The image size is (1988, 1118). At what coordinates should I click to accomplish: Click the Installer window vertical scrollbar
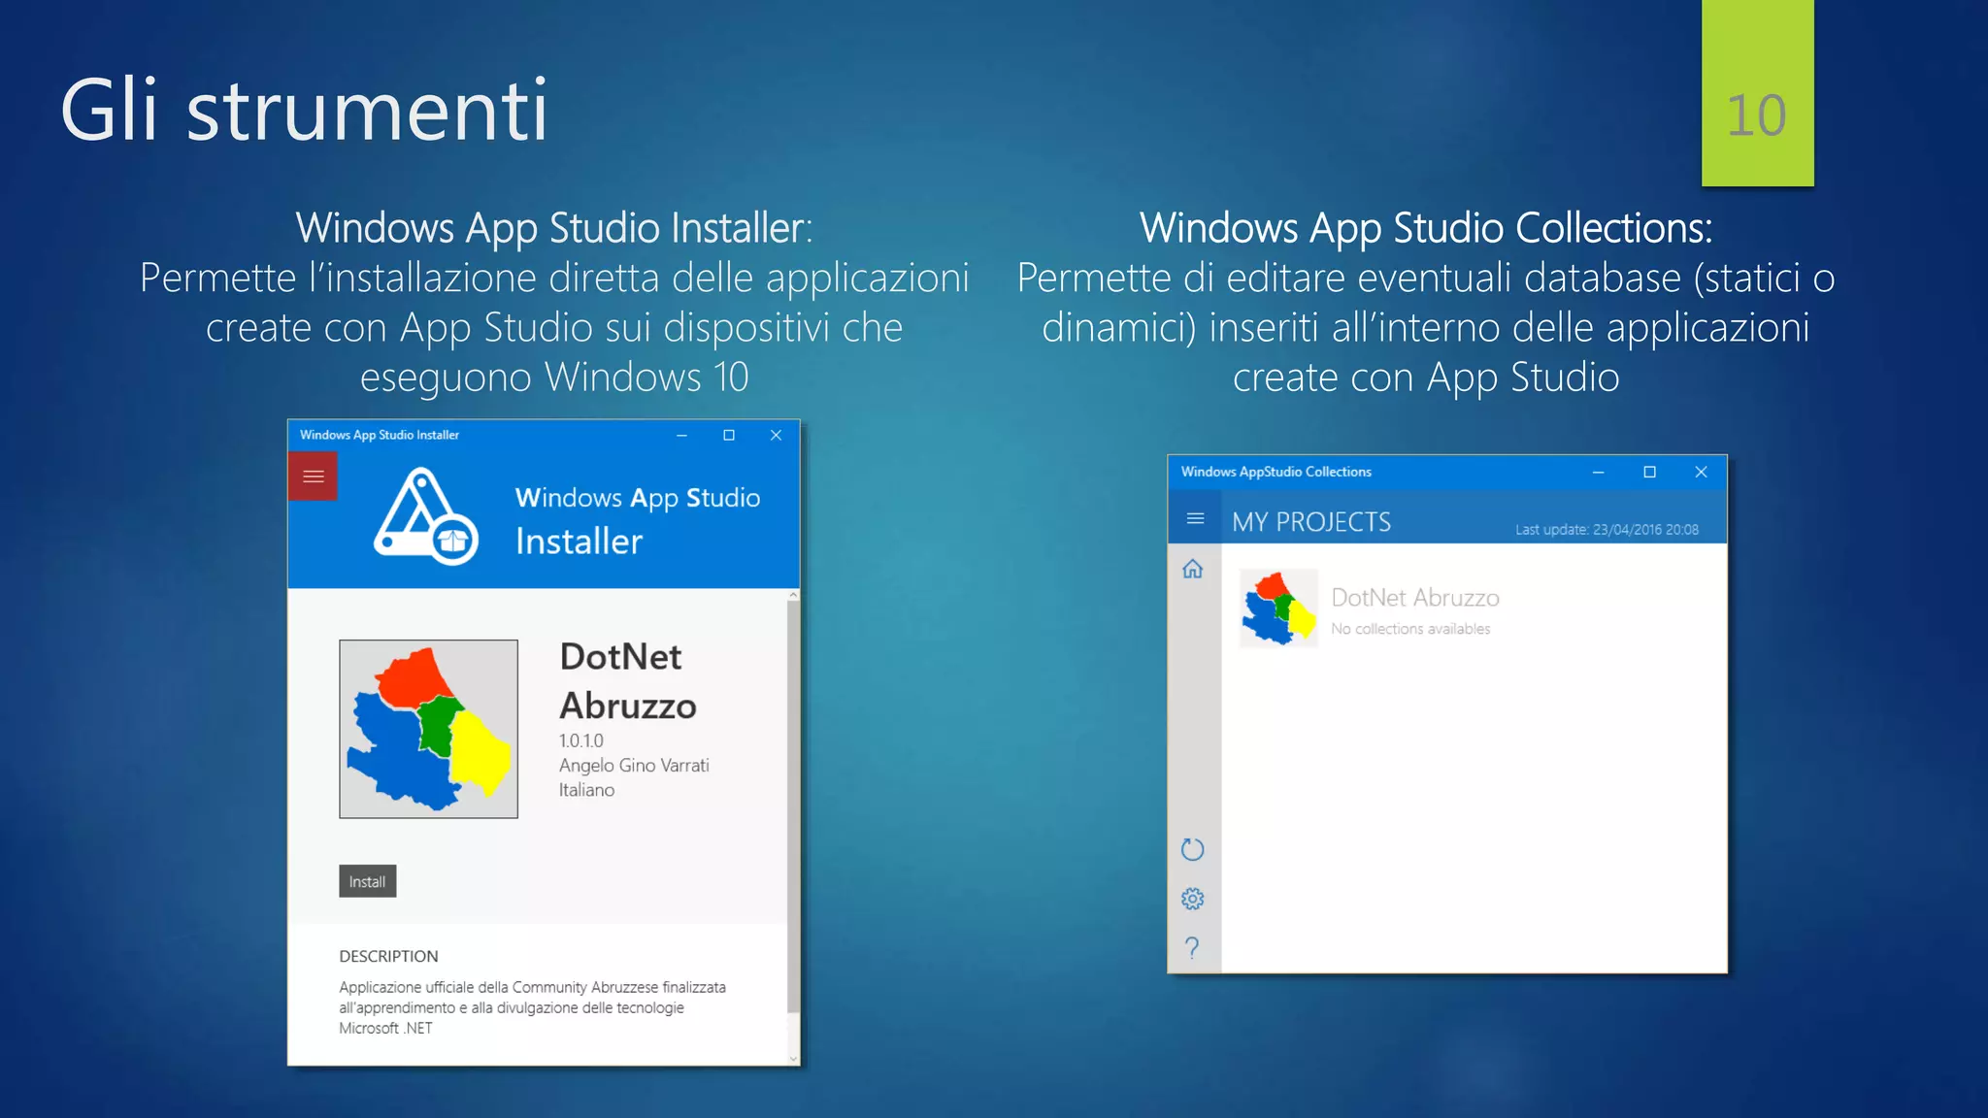793,806
